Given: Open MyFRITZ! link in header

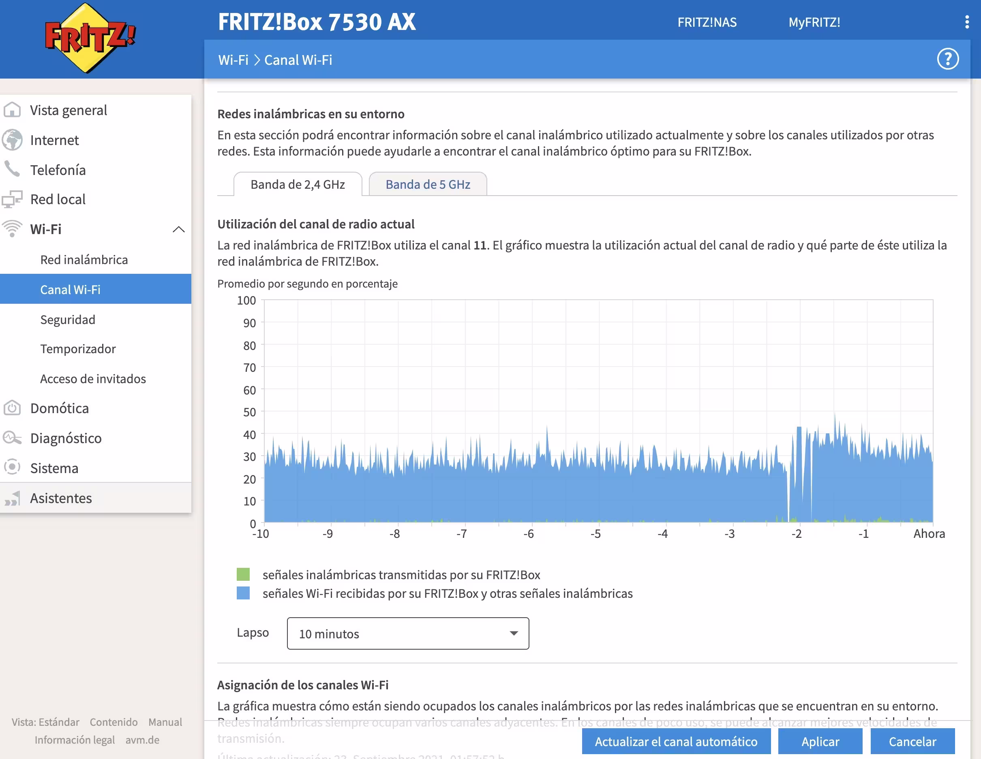Looking at the screenshot, I should point(814,22).
